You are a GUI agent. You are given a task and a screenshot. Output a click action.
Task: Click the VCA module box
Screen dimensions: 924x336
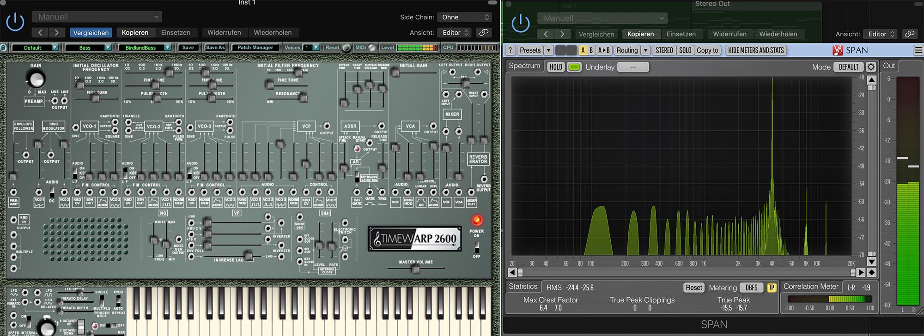click(x=410, y=126)
